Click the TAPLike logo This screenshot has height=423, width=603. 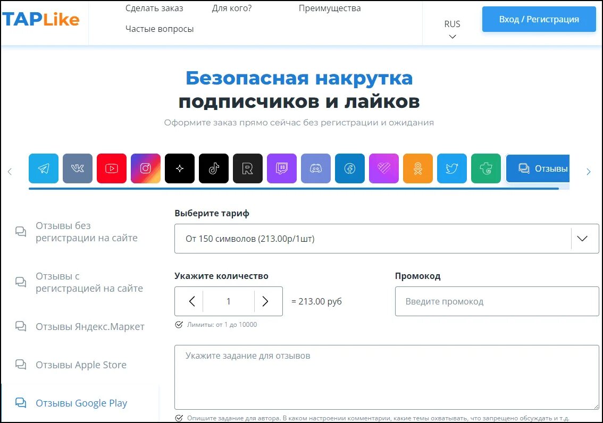(41, 19)
